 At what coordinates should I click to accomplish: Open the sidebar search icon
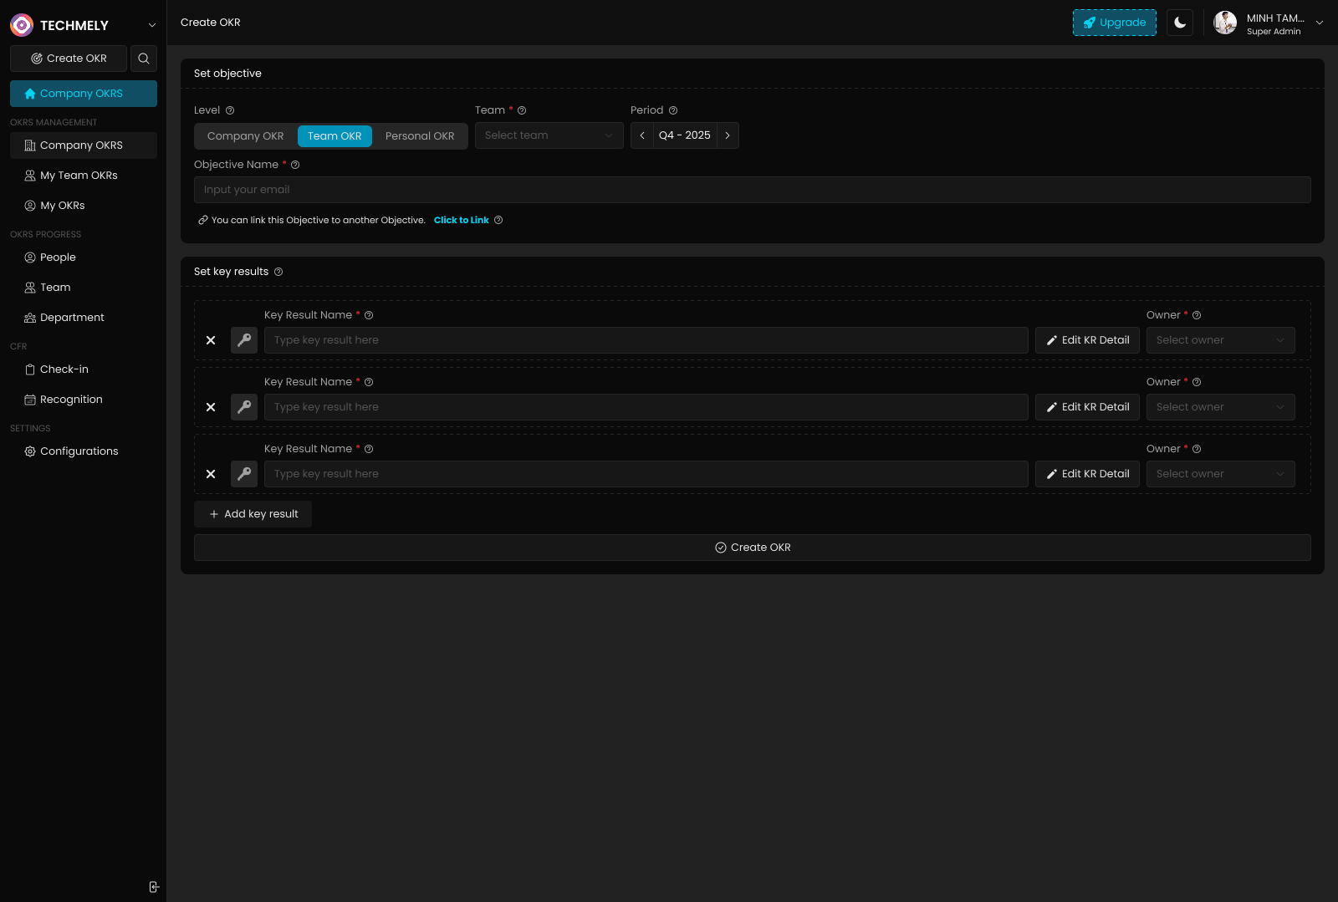tap(144, 59)
